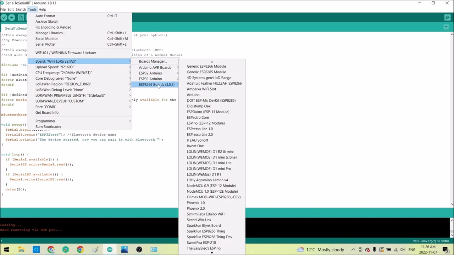Select LOLIN(WEMOS) D1 mini Pro board
This screenshot has width=454, height=255.
pyautogui.click(x=212, y=169)
